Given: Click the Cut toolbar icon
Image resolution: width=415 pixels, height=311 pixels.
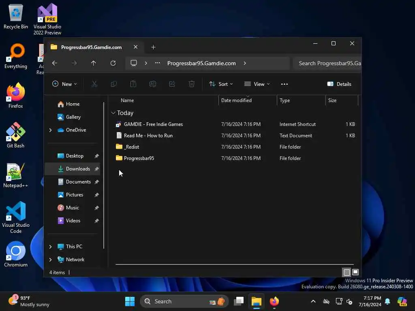Looking at the screenshot, I should [94, 84].
